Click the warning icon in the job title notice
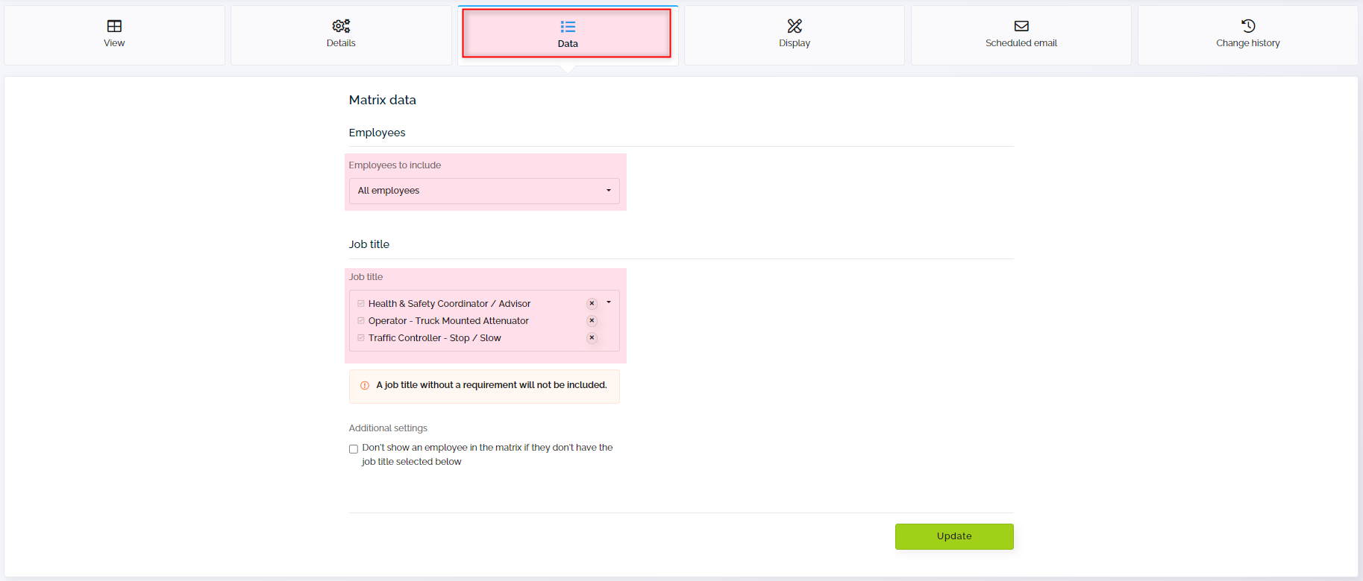Viewport: 1363px width, 581px height. pos(363,385)
